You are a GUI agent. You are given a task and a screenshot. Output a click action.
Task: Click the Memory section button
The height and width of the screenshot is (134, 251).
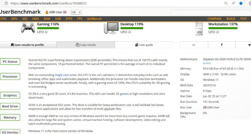10,117
